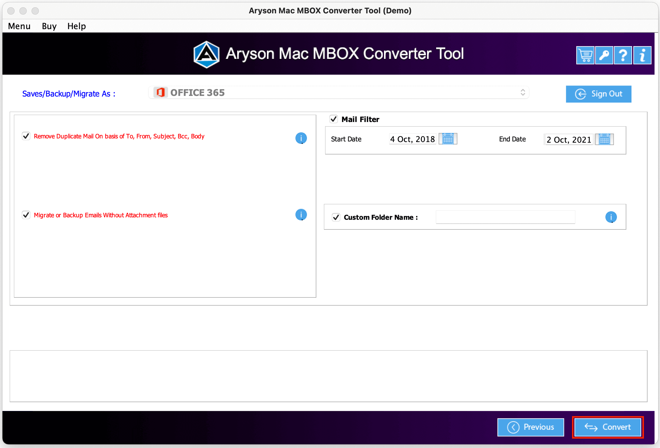Click the Custom Folder Name input field
Screen dimensions: 660x448
click(x=505, y=217)
